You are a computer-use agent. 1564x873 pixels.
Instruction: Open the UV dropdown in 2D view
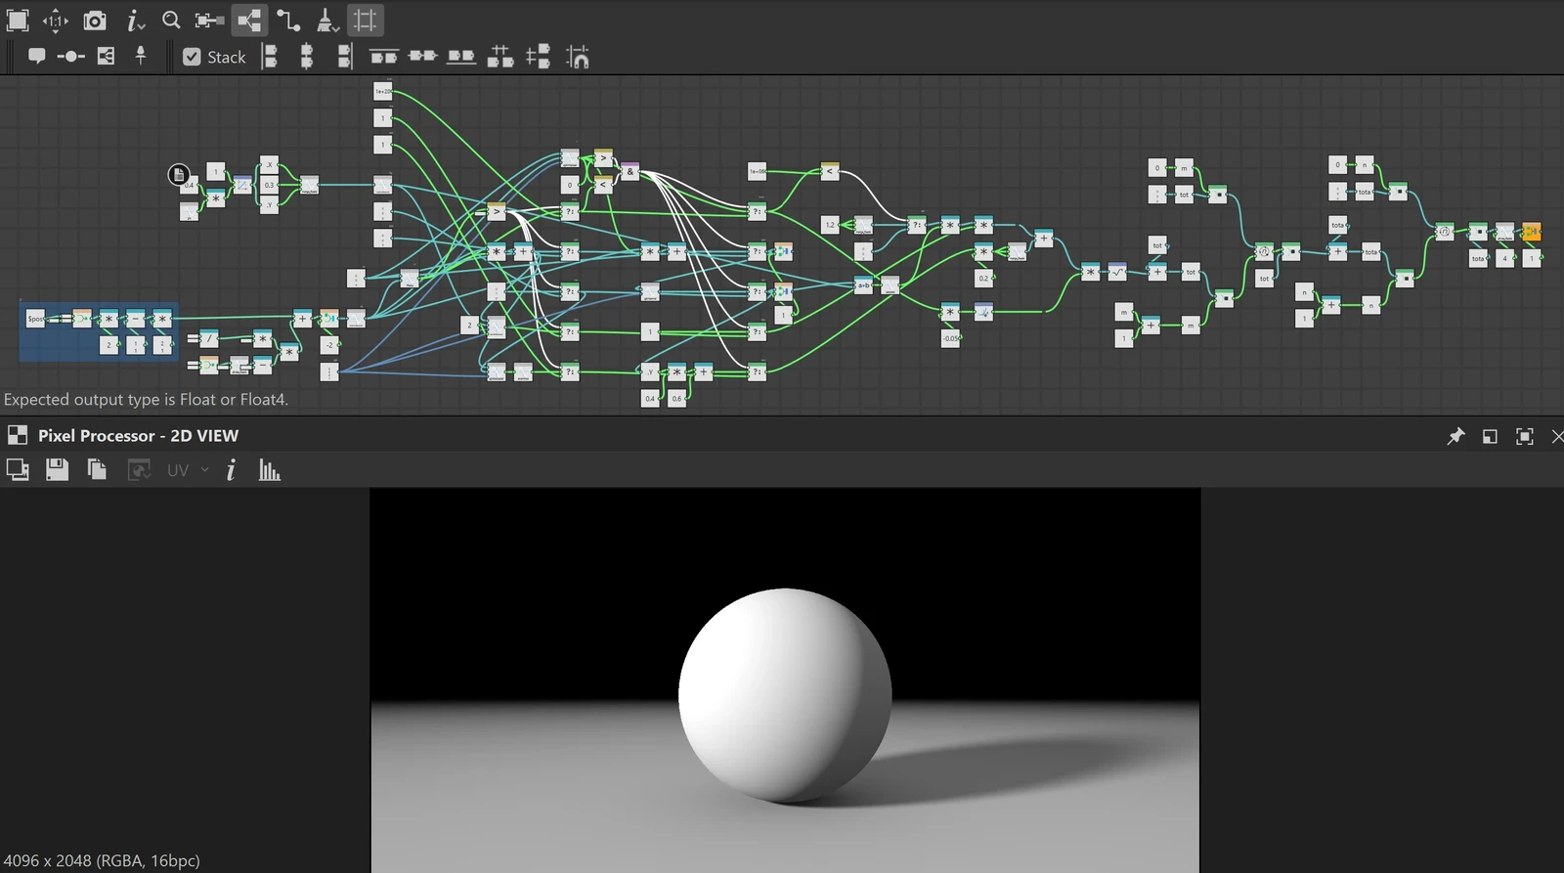[x=188, y=470]
